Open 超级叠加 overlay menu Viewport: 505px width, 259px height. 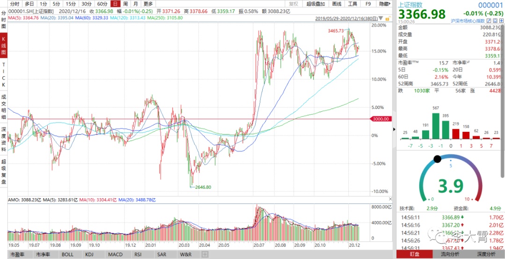point(316,4)
